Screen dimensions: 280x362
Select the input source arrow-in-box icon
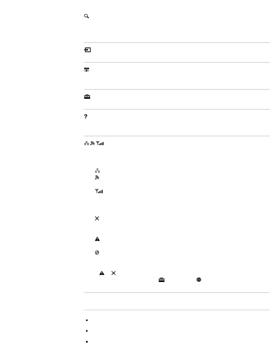(x=87, y=50)
